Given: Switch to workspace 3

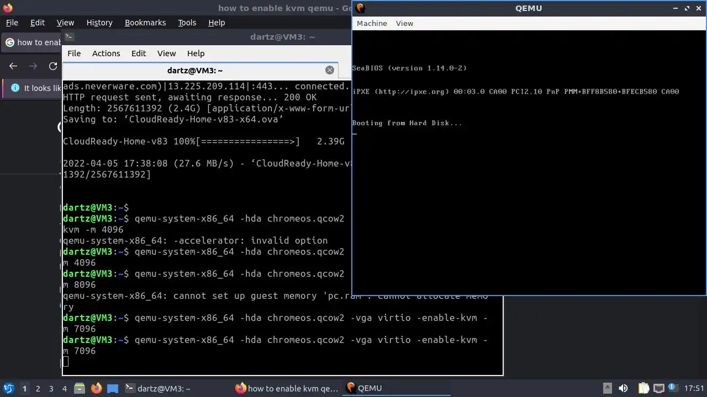Looking at the screenshot, I should 51,389.
